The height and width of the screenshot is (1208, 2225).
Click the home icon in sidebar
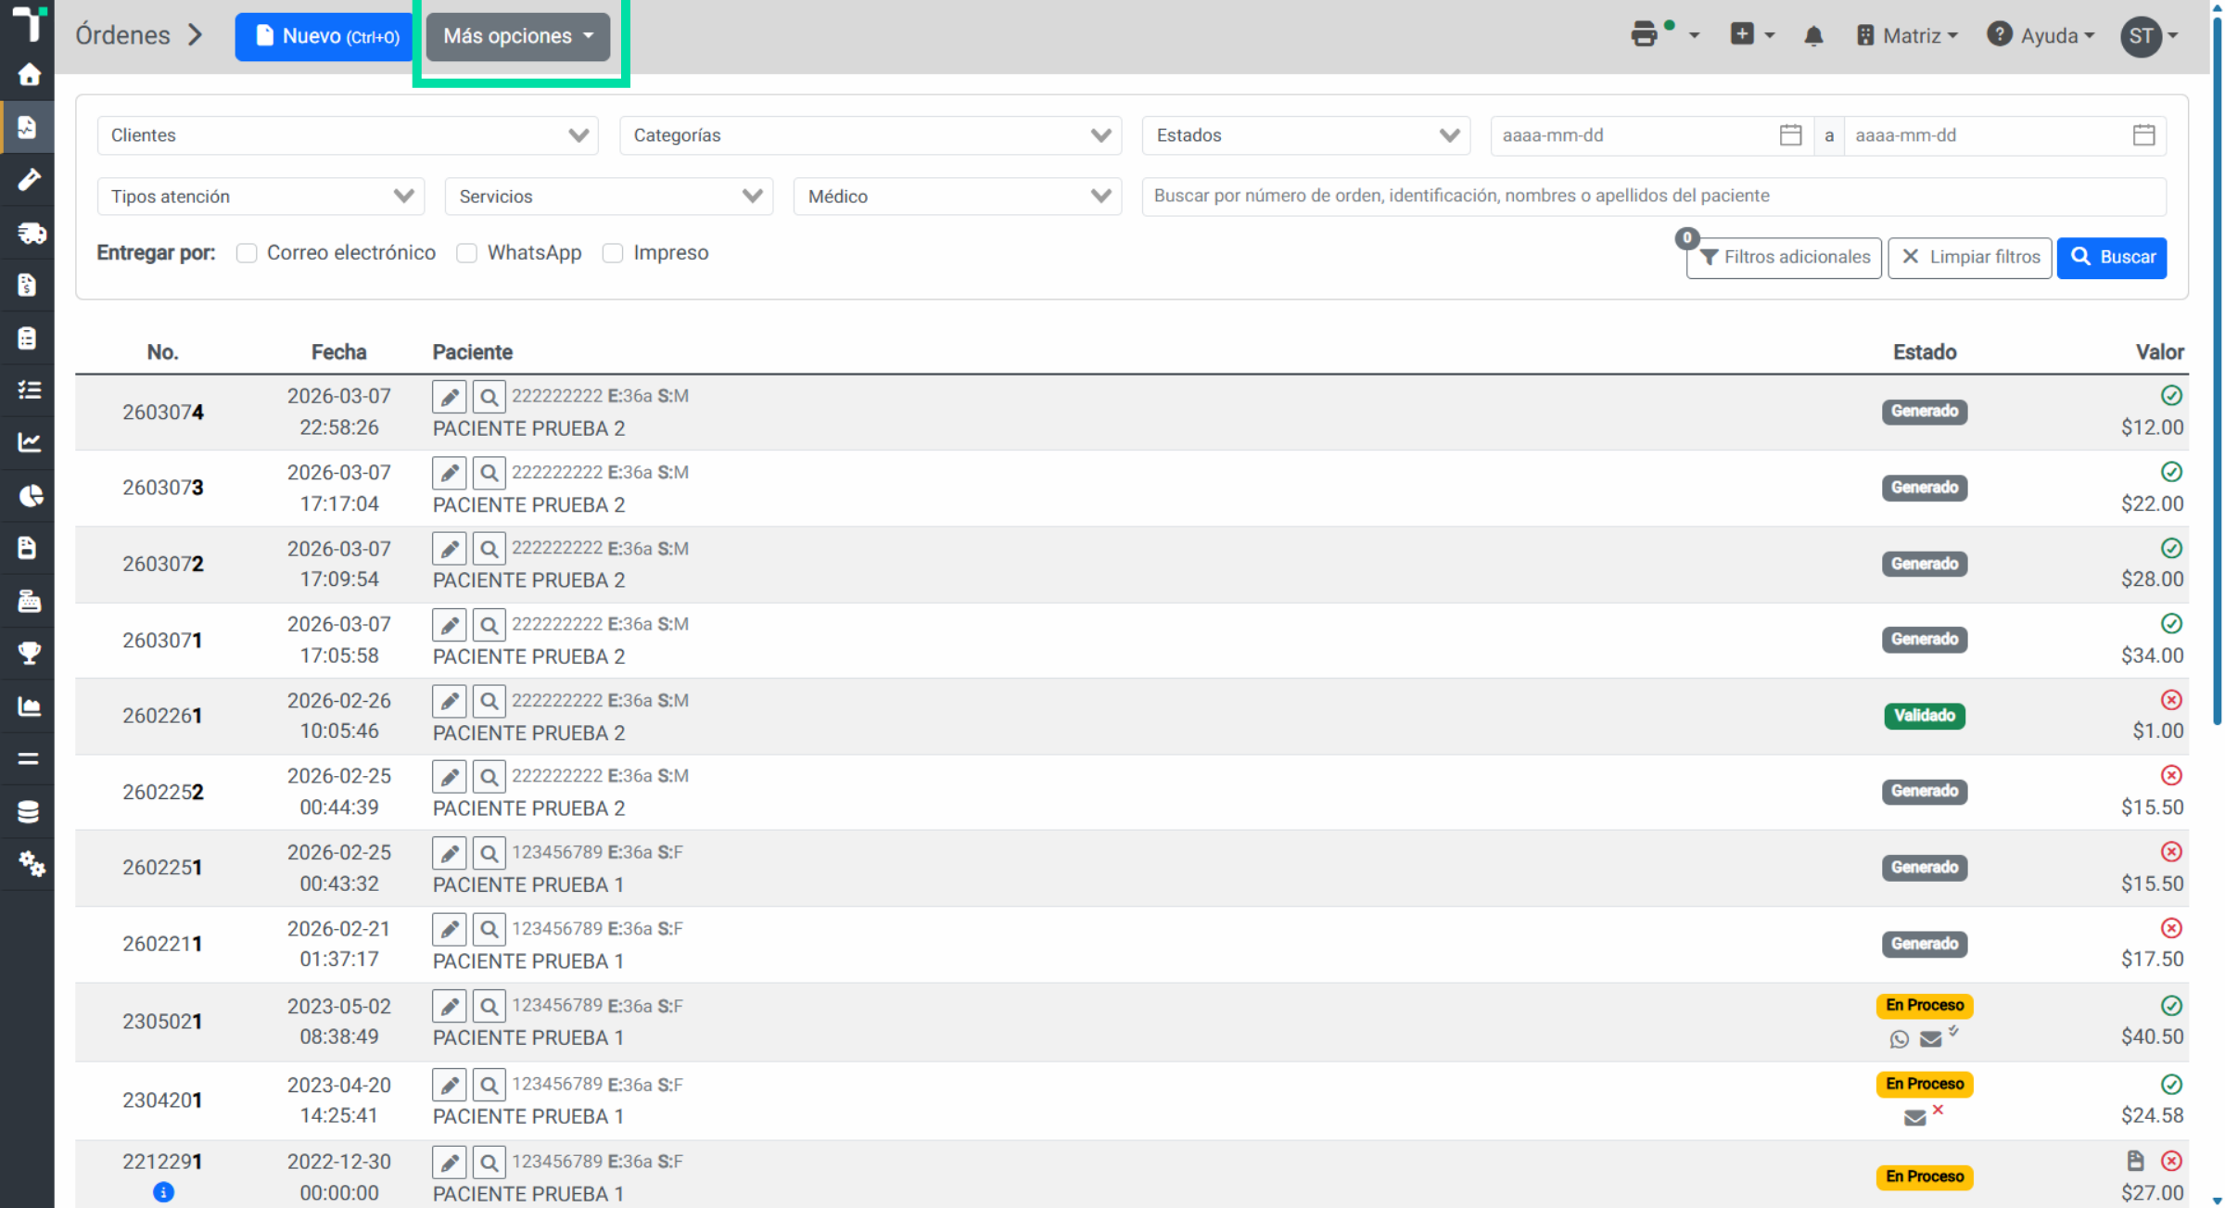pyautogui.click(x=29, y=74)
